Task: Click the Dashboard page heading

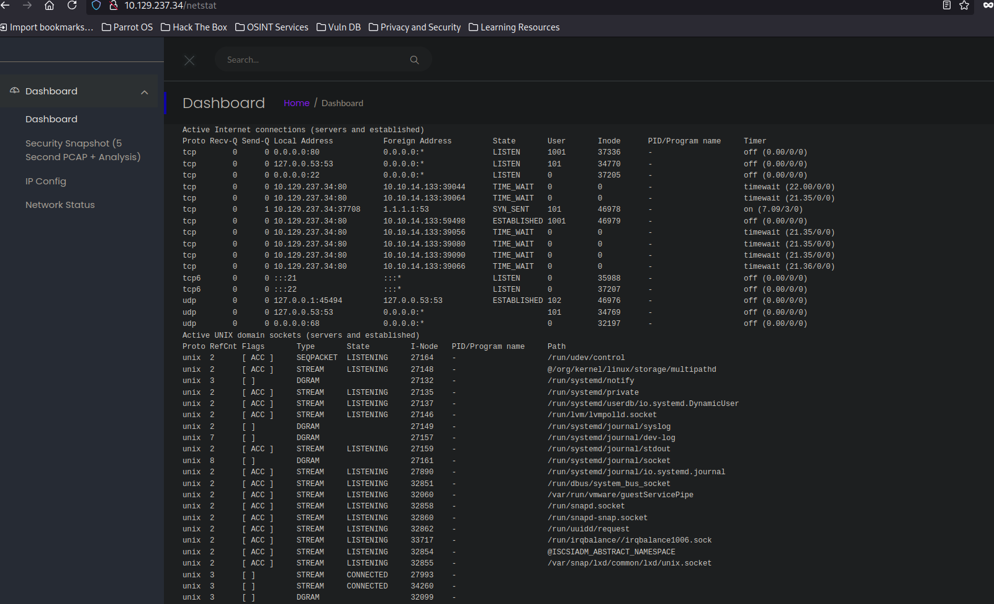Action: coord(224,103)
